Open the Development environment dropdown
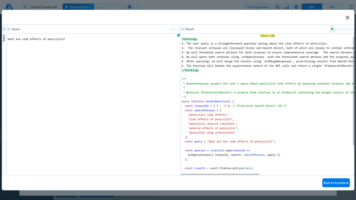This screenshot has height=200, width=356. 78,7
